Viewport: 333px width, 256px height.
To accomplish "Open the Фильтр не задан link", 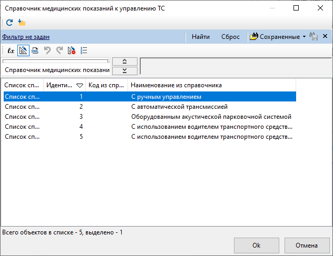I will coord(26,37).
